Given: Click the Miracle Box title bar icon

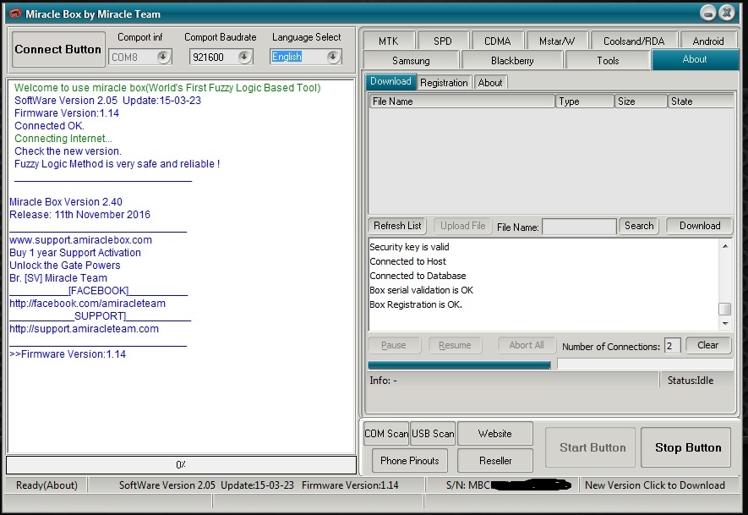Looking at the screenshot, I should [15, 14].
